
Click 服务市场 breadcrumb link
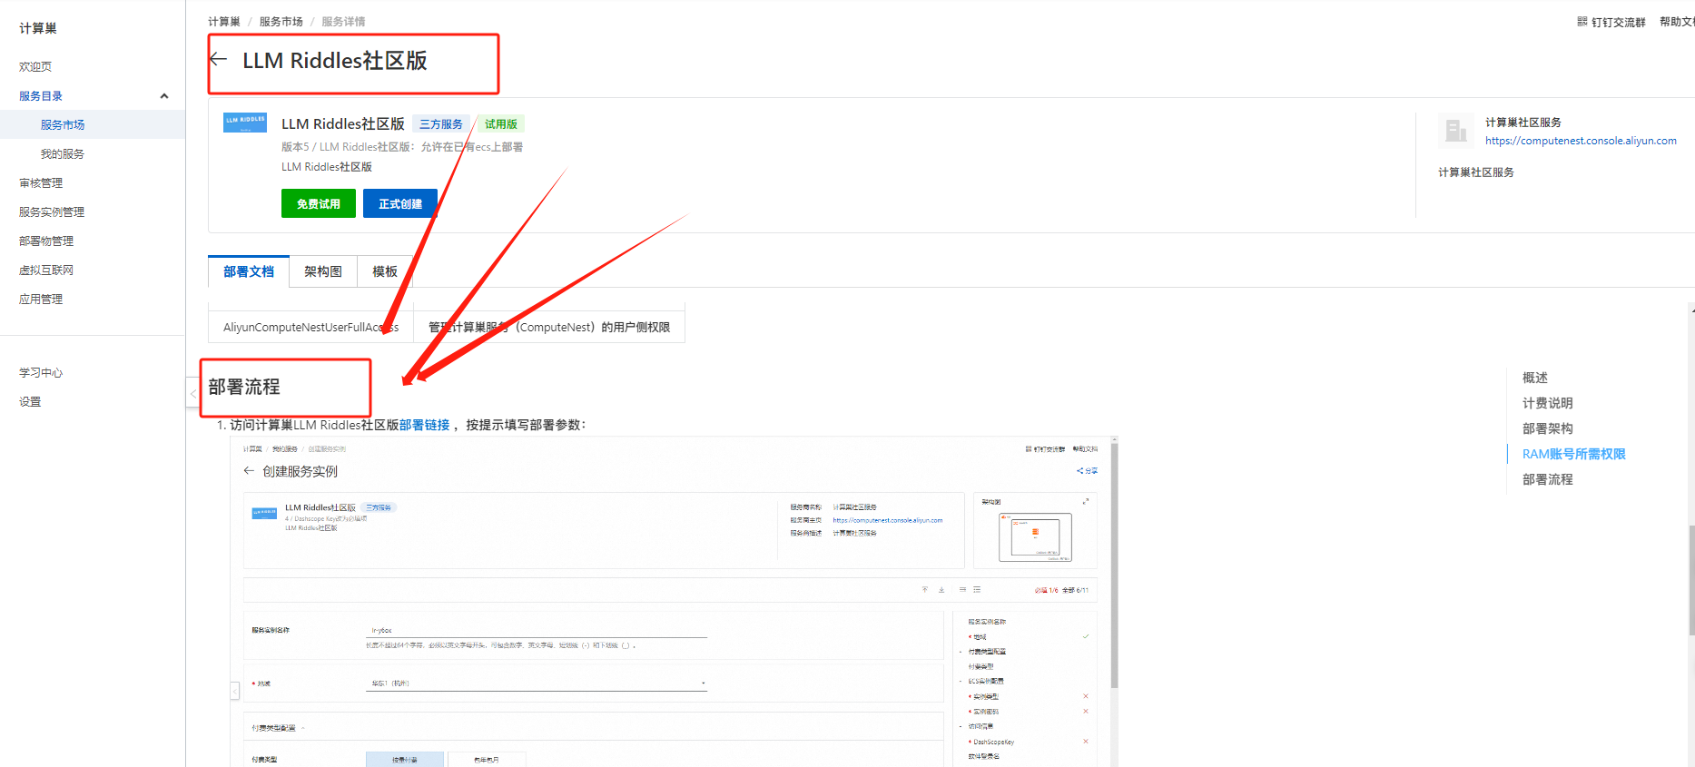click(x=281, y=22)
